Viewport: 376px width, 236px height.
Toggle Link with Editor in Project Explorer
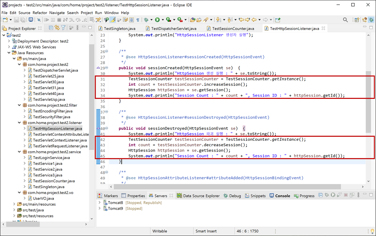pos(57,28)
